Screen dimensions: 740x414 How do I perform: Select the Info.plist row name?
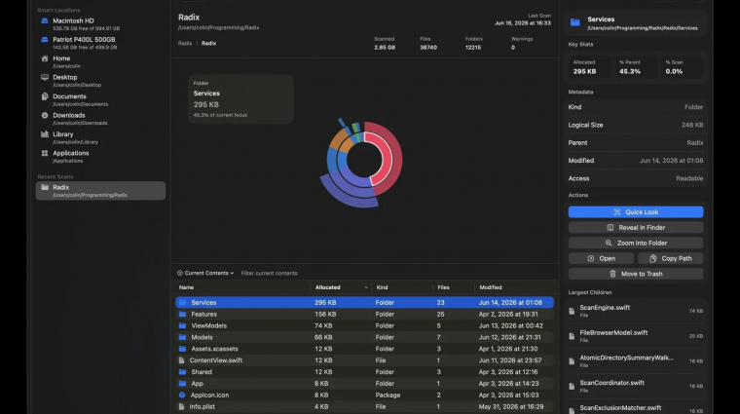pos(202,406)
